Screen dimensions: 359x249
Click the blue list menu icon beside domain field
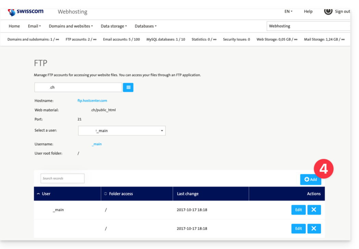pyautogui.click(x=128, y=87)
